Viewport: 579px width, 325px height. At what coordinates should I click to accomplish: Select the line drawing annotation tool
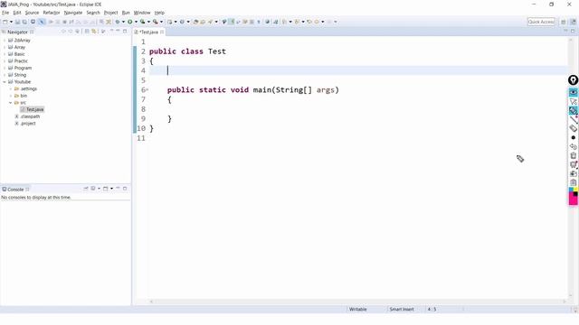click(x=573, y=119)
